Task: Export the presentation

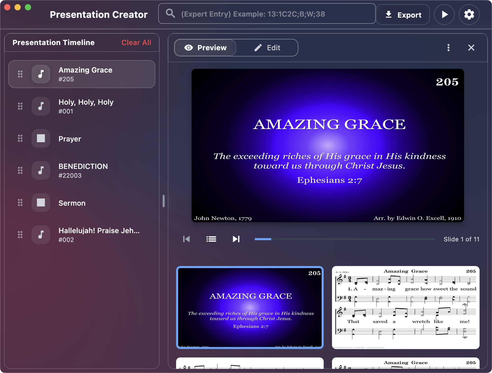Action: 403,15
